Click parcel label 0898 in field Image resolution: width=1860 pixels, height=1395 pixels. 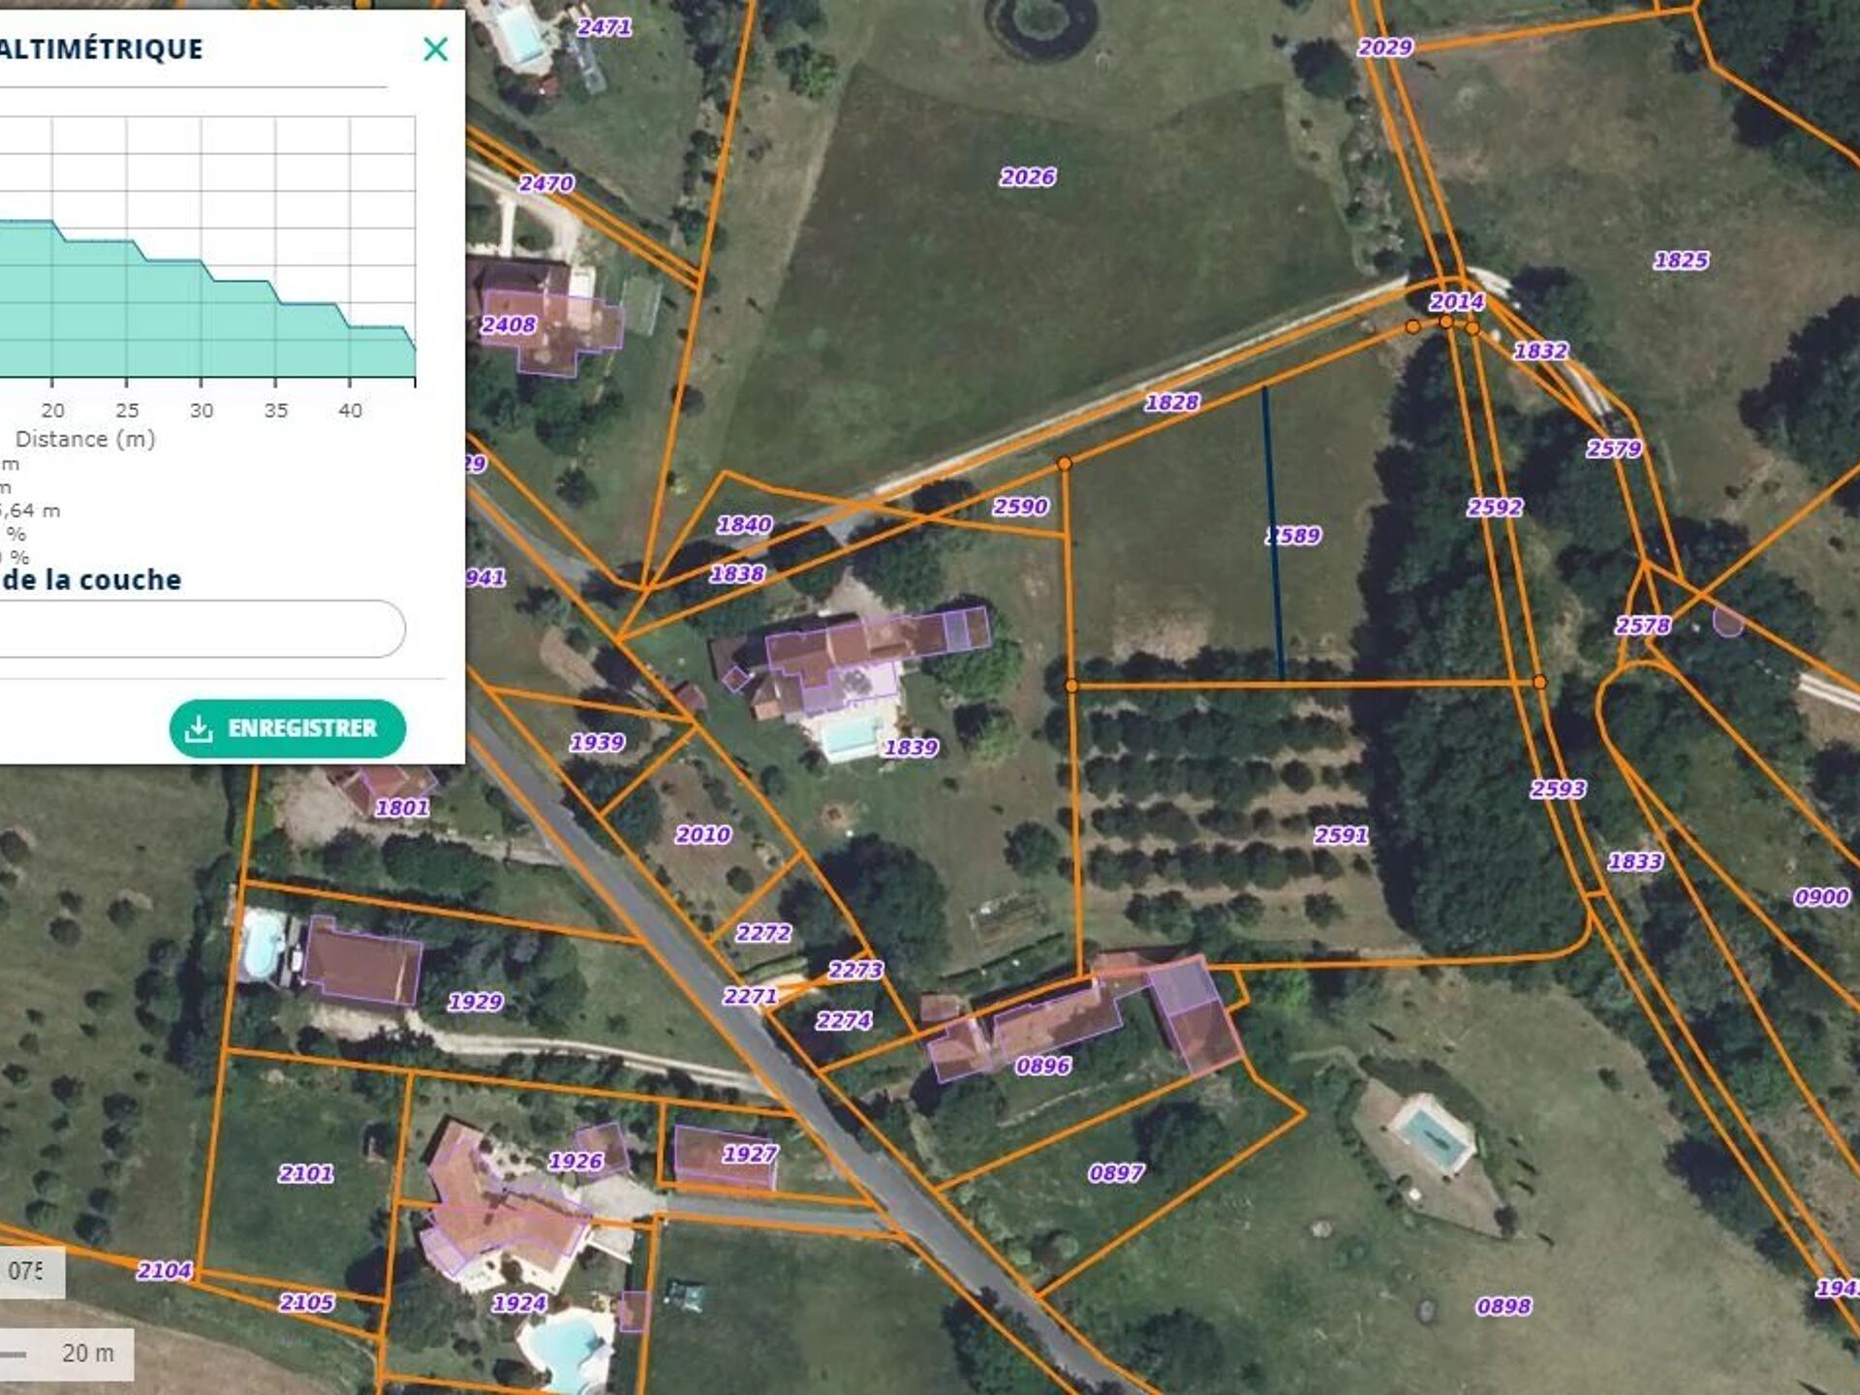[1503, 1307]
